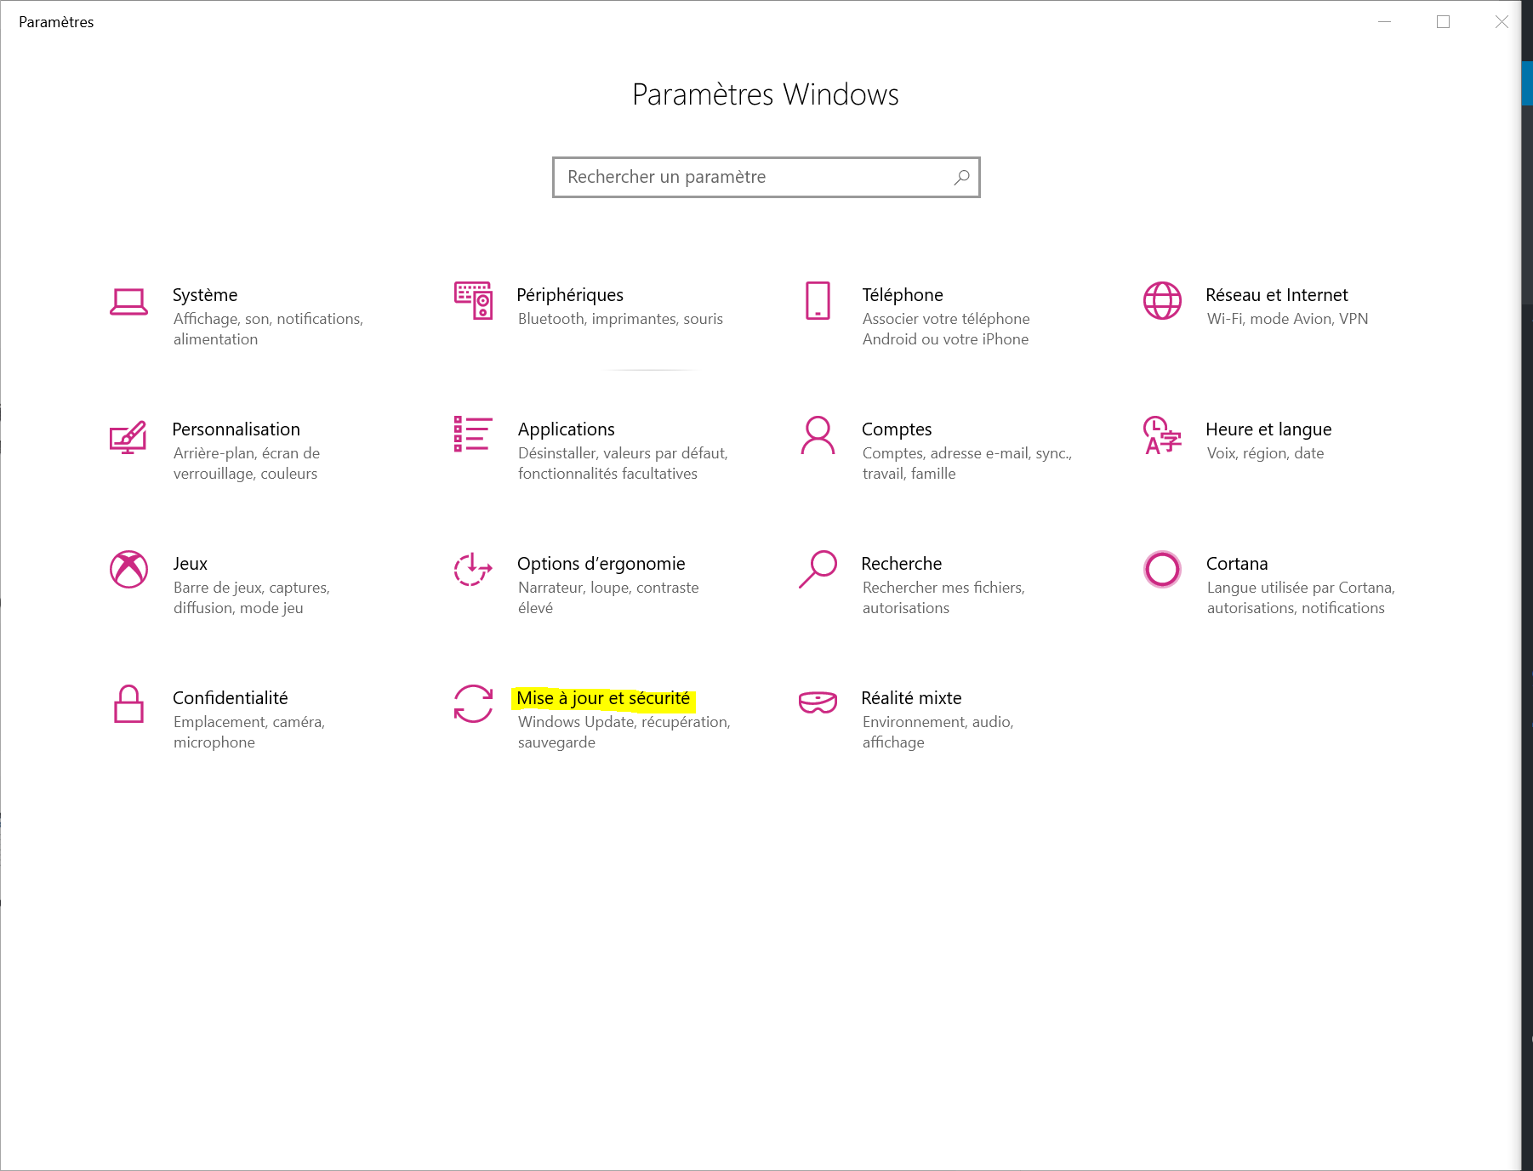Open the Options d'ergonomie icon
The width and height of the screenshot is (1533, 1171).
473,569
